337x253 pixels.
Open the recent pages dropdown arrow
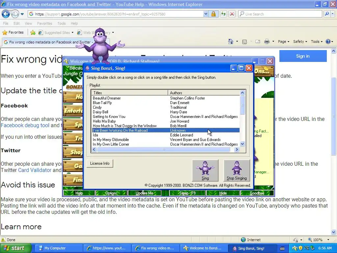[x=22, y=14]
